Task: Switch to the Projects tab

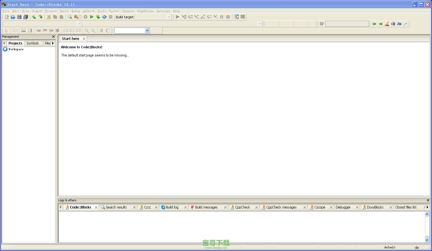Action: tap(15, 43)
